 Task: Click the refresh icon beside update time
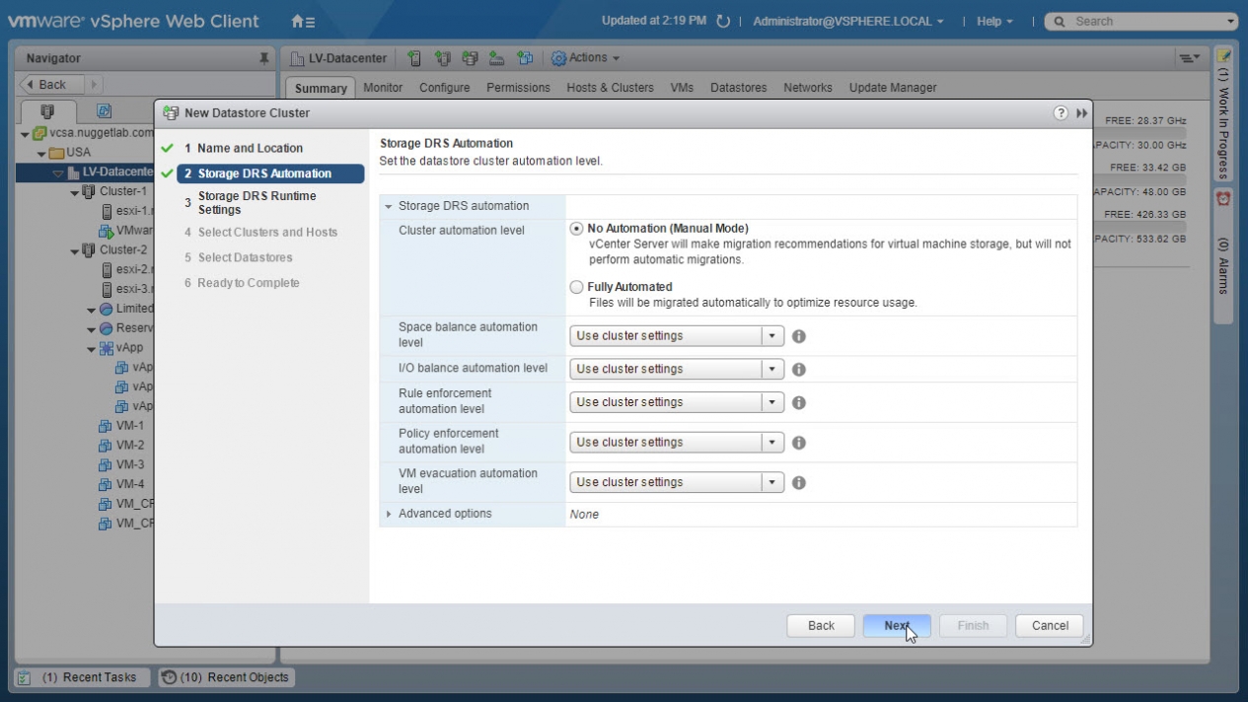723,21
